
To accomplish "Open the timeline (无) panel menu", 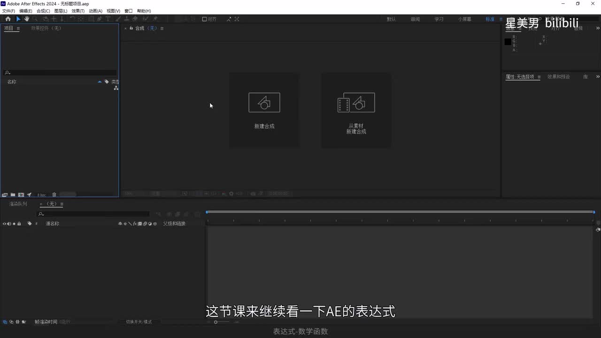I will 62,204.
